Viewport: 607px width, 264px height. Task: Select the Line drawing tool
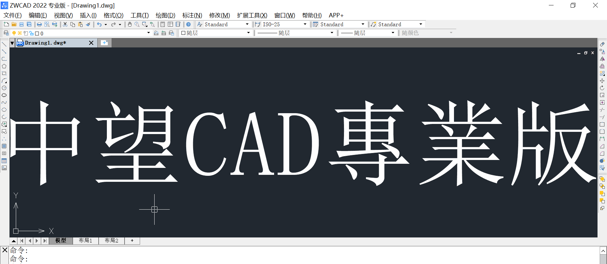[4, 44]
